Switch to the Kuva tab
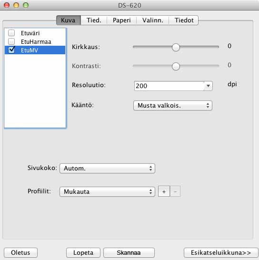Screen dimensions: 259x260 pos(69,20)
